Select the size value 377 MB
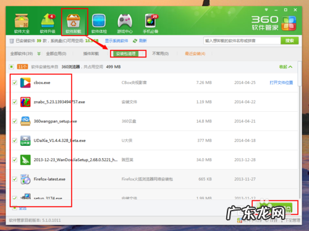Image resolution: width=309 pixels, height=231 pixels. [x=205, y=140]
